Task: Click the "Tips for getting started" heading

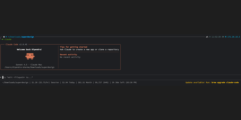Action: (74, 47)
